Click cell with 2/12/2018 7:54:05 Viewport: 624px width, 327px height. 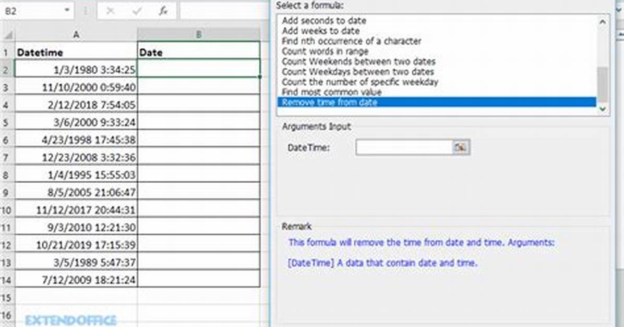76,105
